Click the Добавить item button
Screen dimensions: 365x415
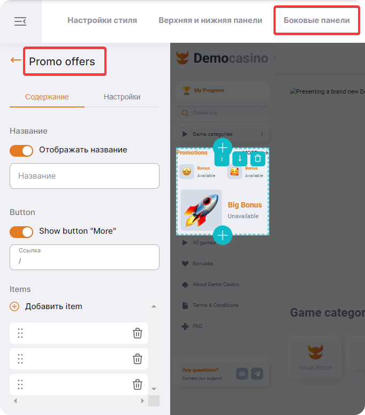coord(46,306)
